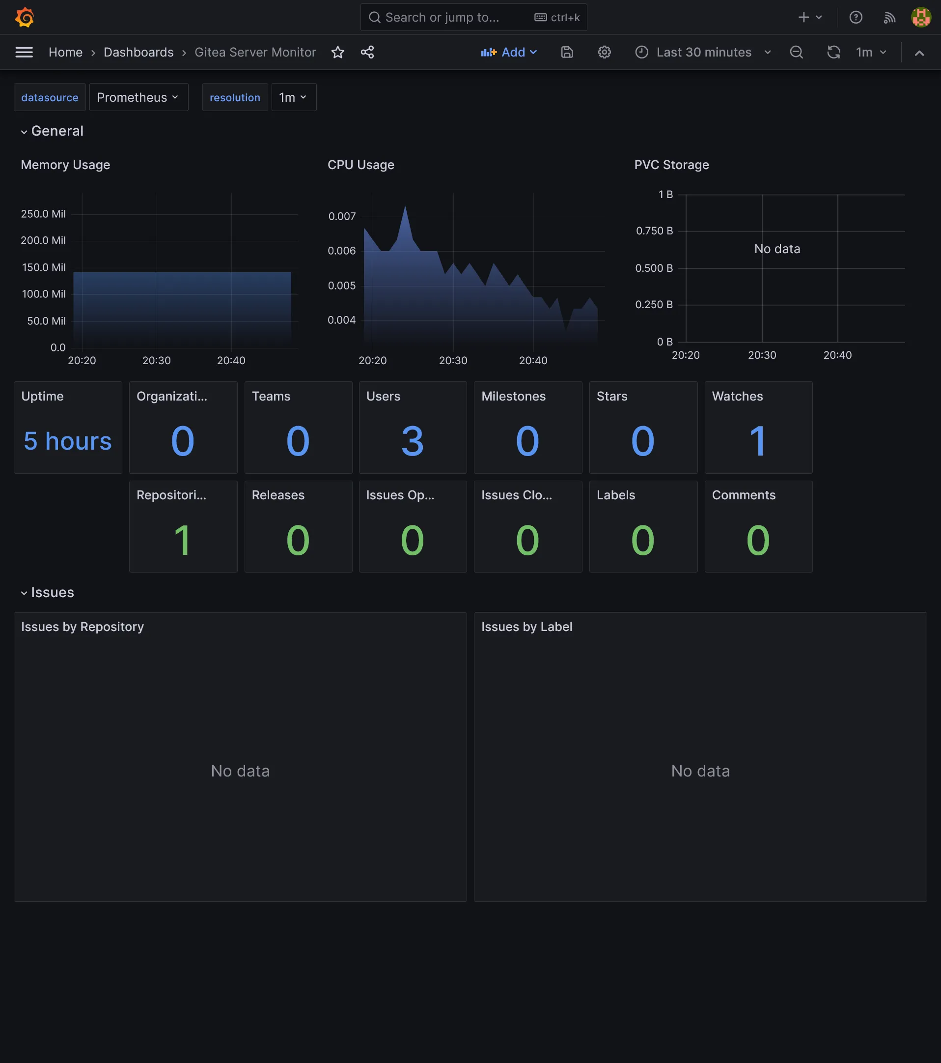Zoom out the time range
Screen dimensions: 941x1063
pos(797,52)
